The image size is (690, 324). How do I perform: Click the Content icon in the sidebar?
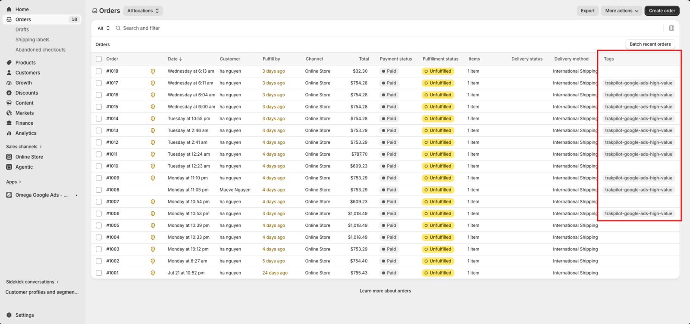(9, 103)
